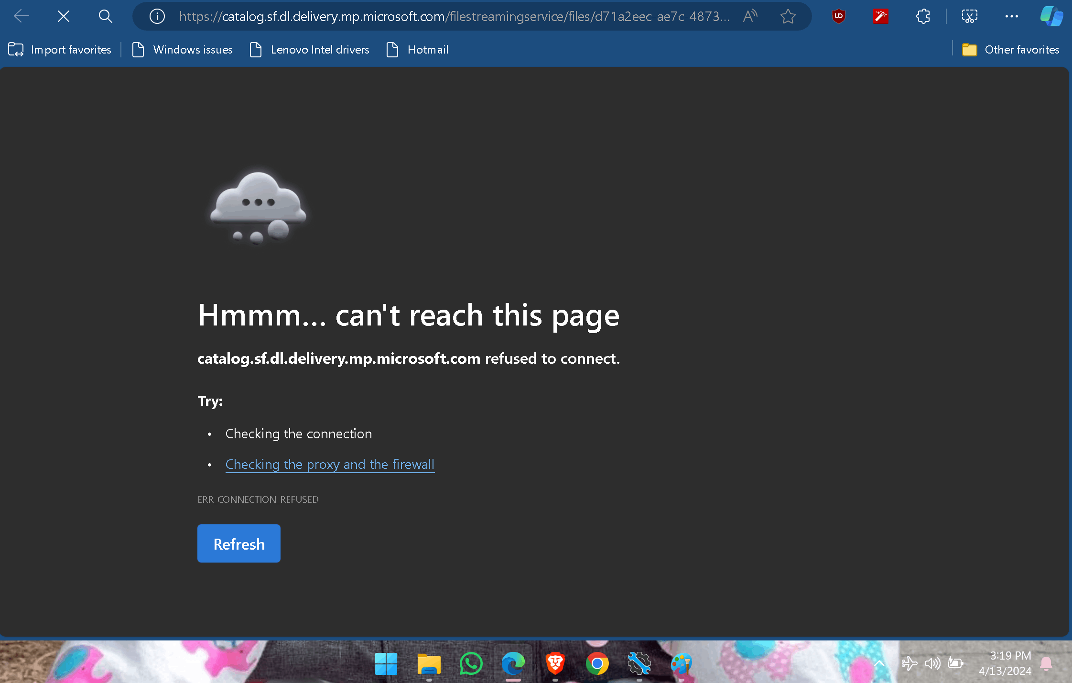Image resolution: width=1072 pixels, height=683 pixels.
Task: Open the uBlock Origin extension icon
Action: [838, 17]
